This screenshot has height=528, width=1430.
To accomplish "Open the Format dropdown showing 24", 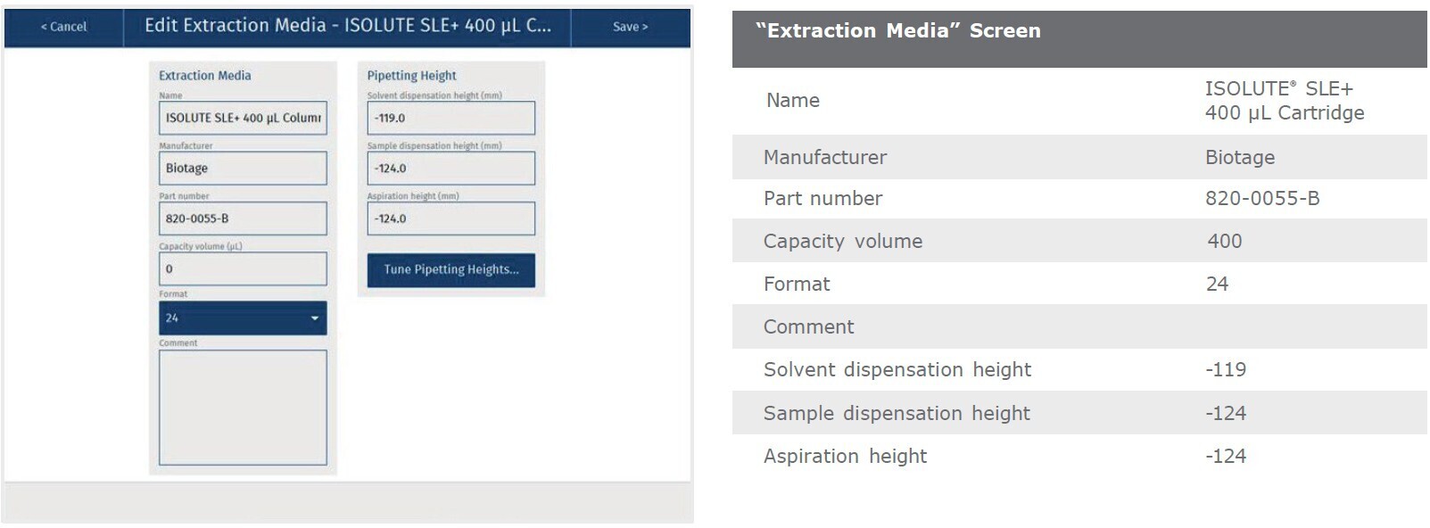I will [243, 318].
